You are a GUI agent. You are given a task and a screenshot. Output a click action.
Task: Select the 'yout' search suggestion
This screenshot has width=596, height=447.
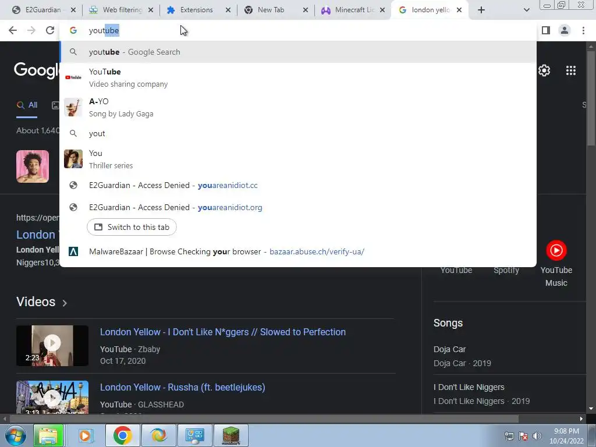pos(299,133)
